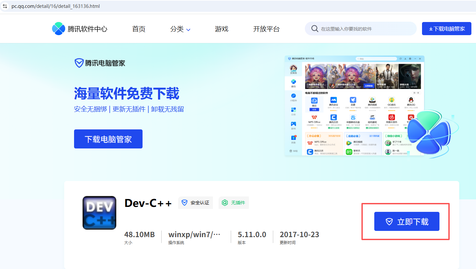Screen dimensions: 476x269
Task: Click the 海量软件免费下载 headline
Action: point(127,93)
